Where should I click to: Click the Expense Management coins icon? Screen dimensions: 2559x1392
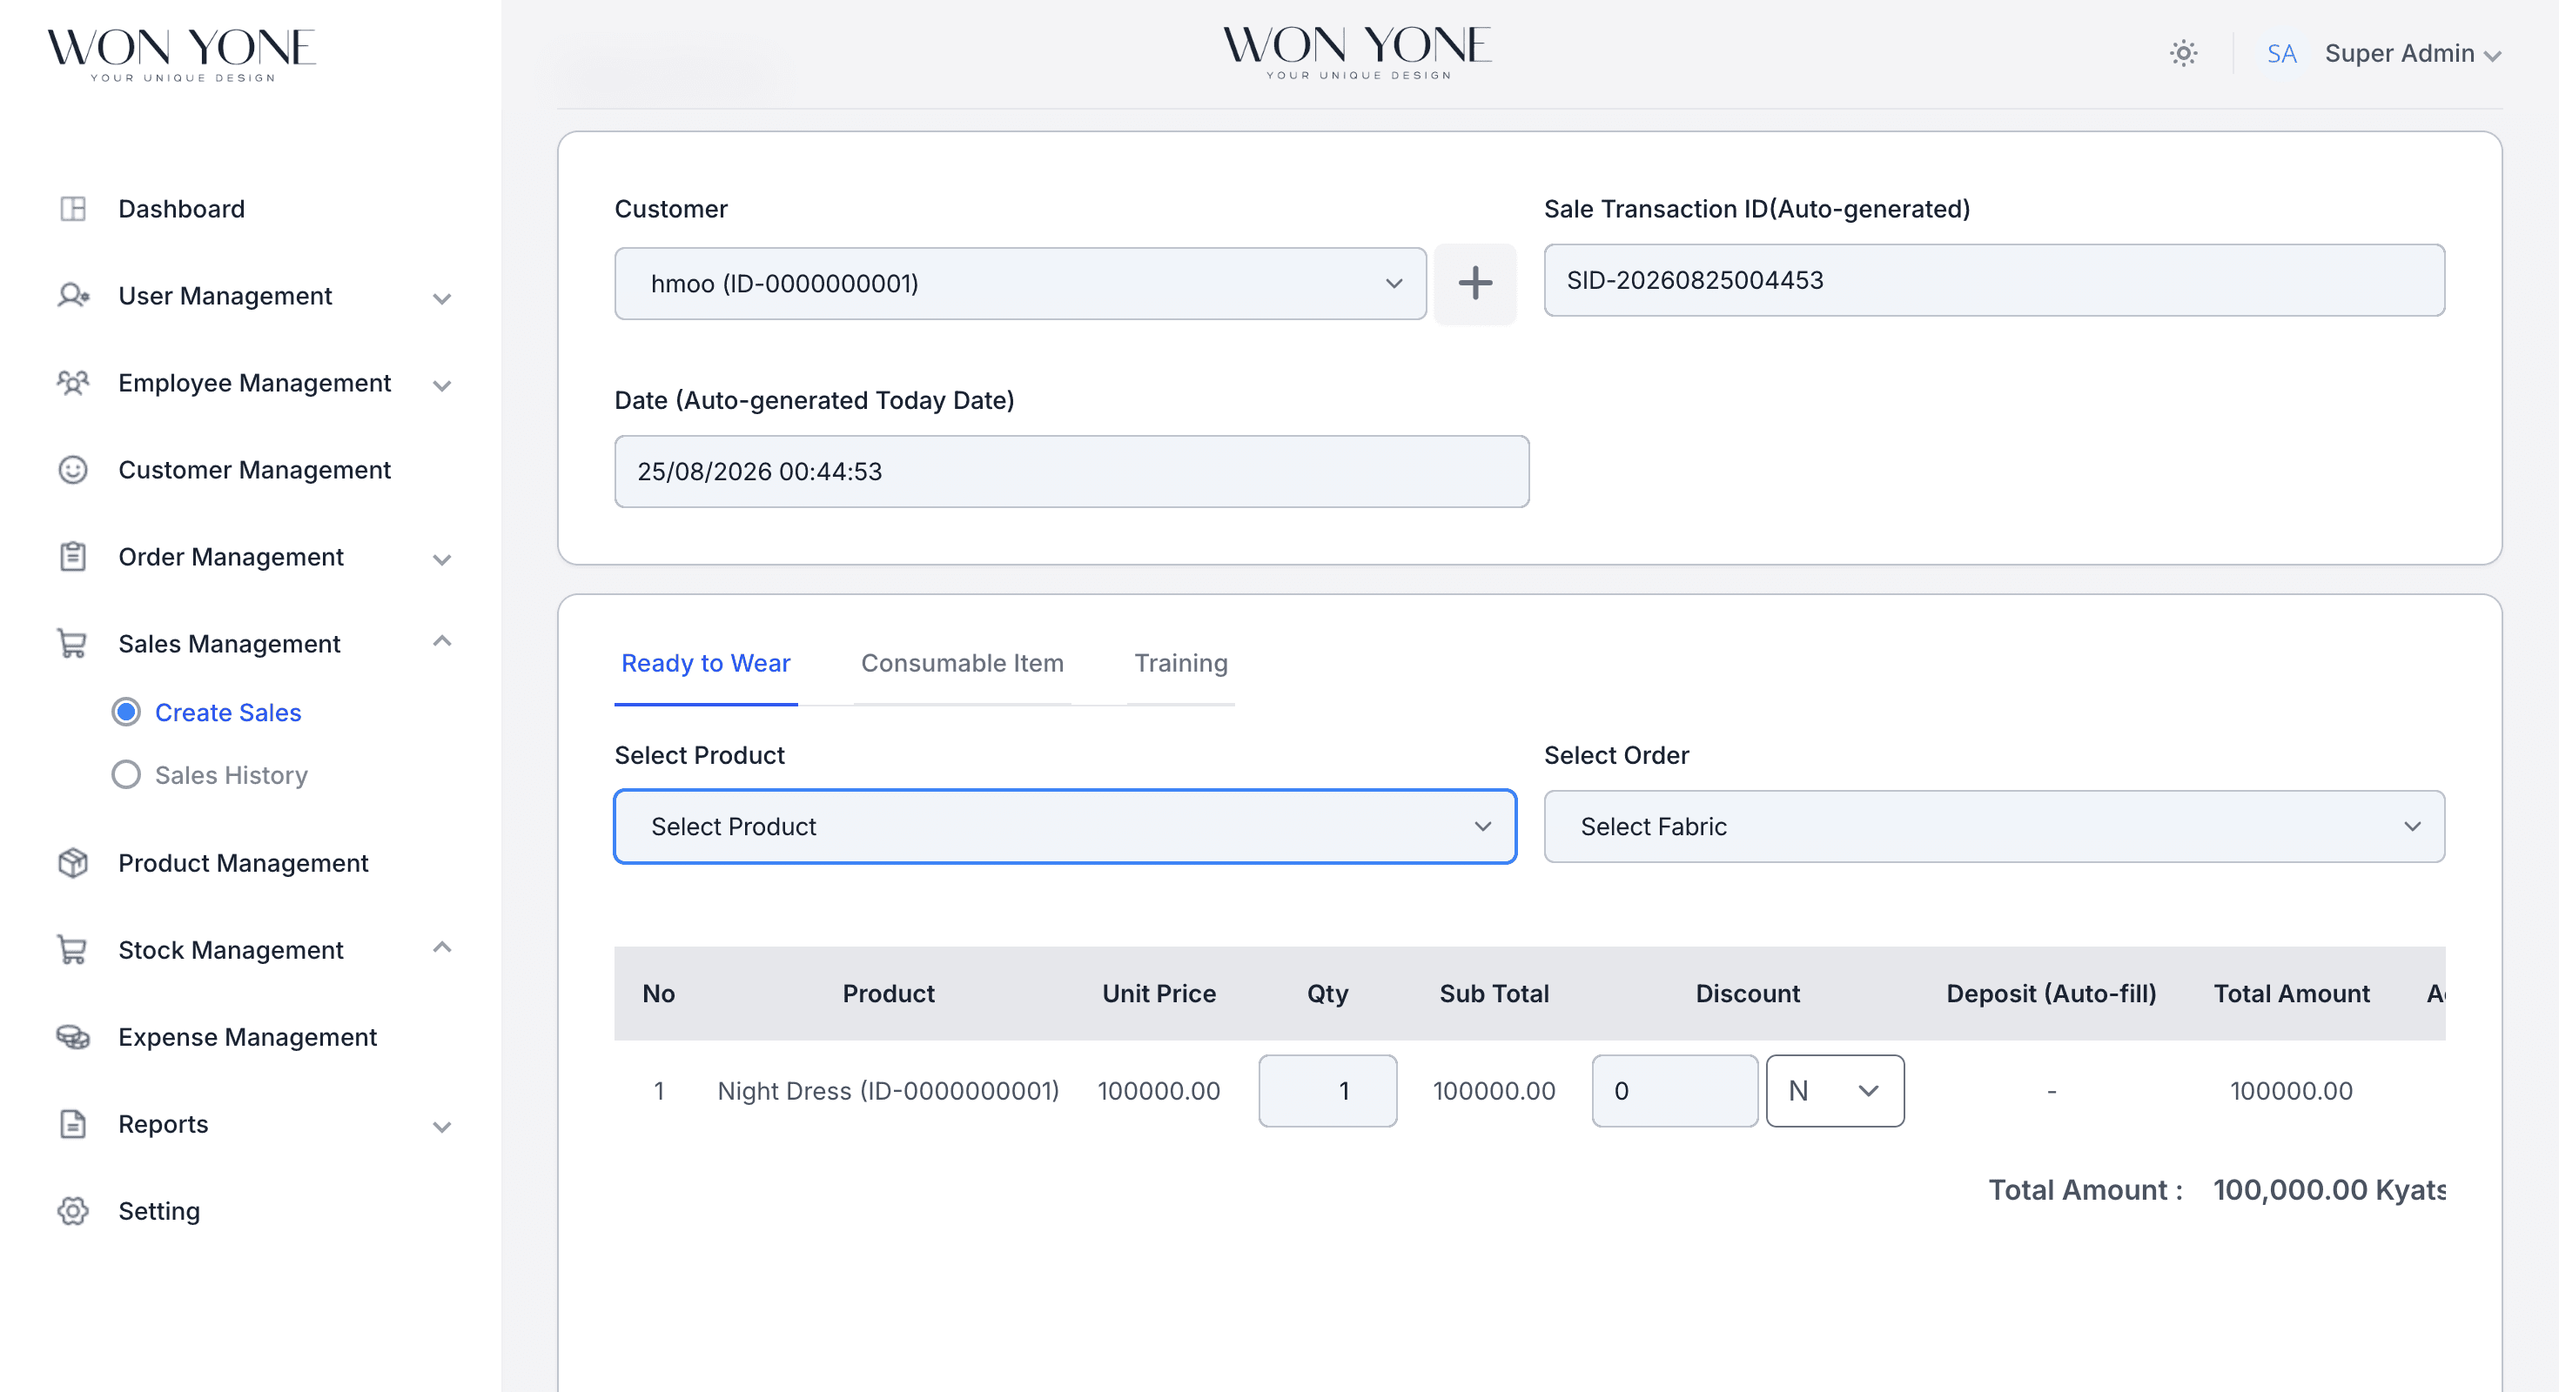(x=72, y=1036)
